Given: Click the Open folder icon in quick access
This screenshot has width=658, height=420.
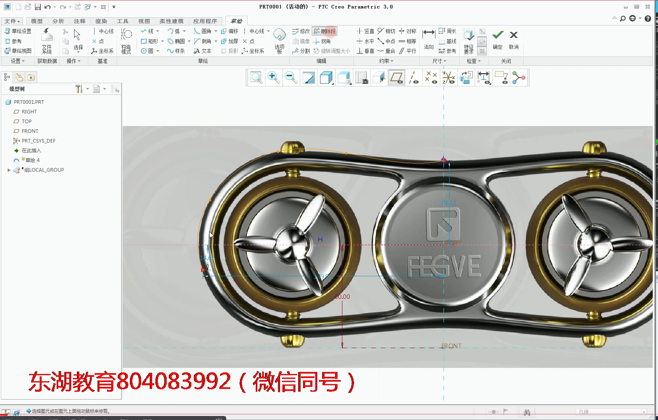Looking at the screenshot, I should [x=28, y=7].
